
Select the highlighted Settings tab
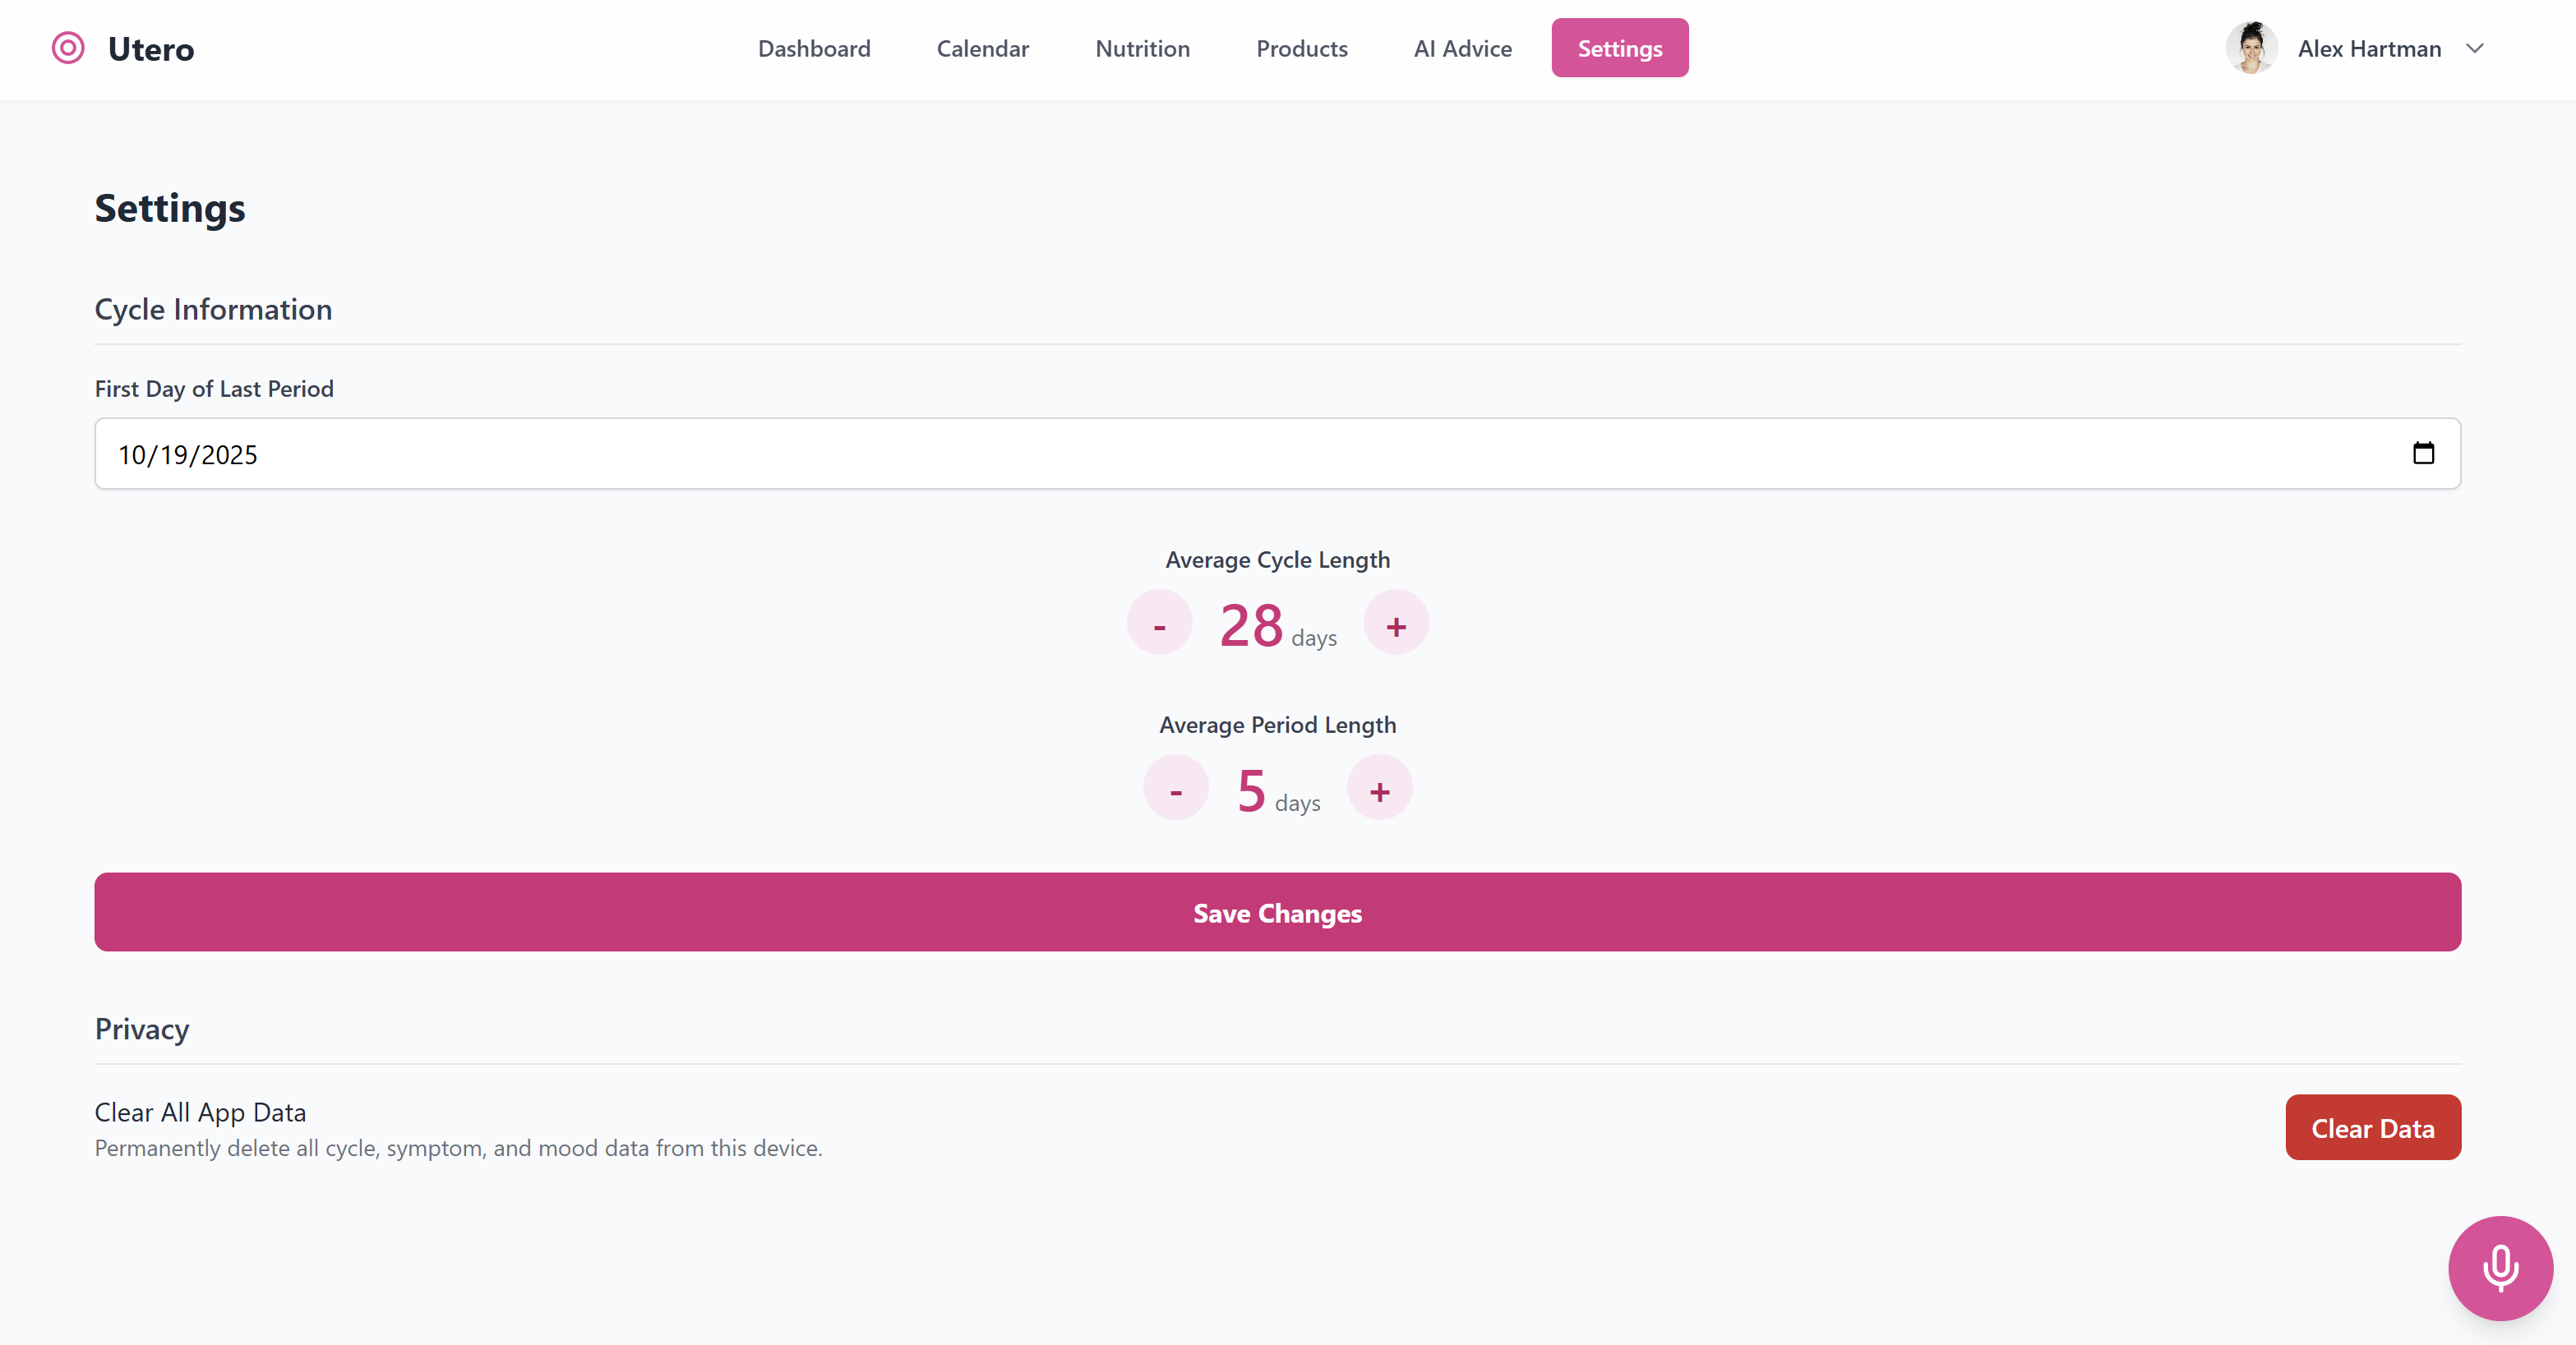click(1619, 48)
